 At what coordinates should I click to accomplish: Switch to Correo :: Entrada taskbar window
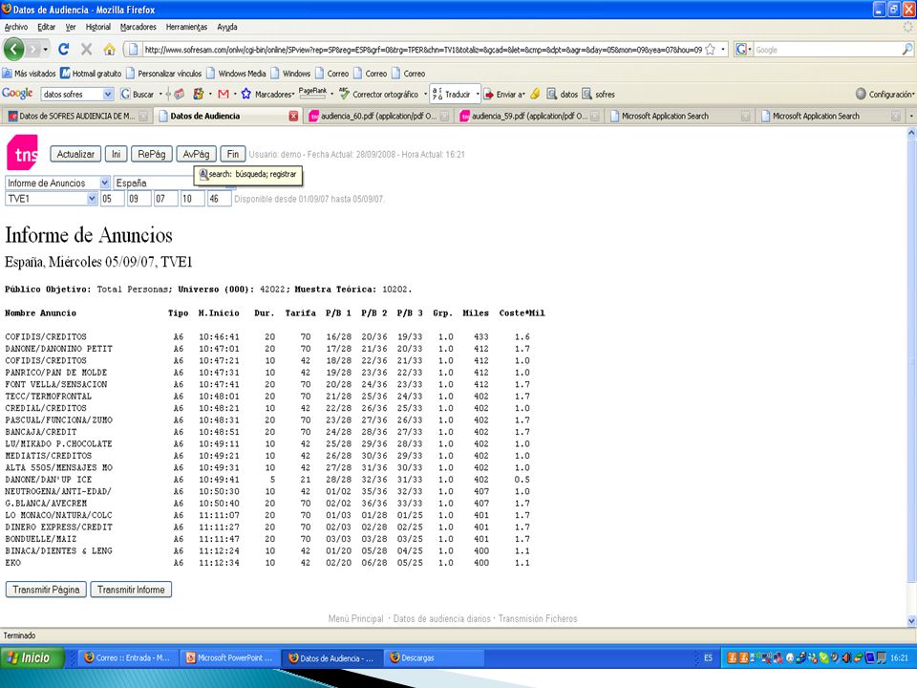[128, 658]
